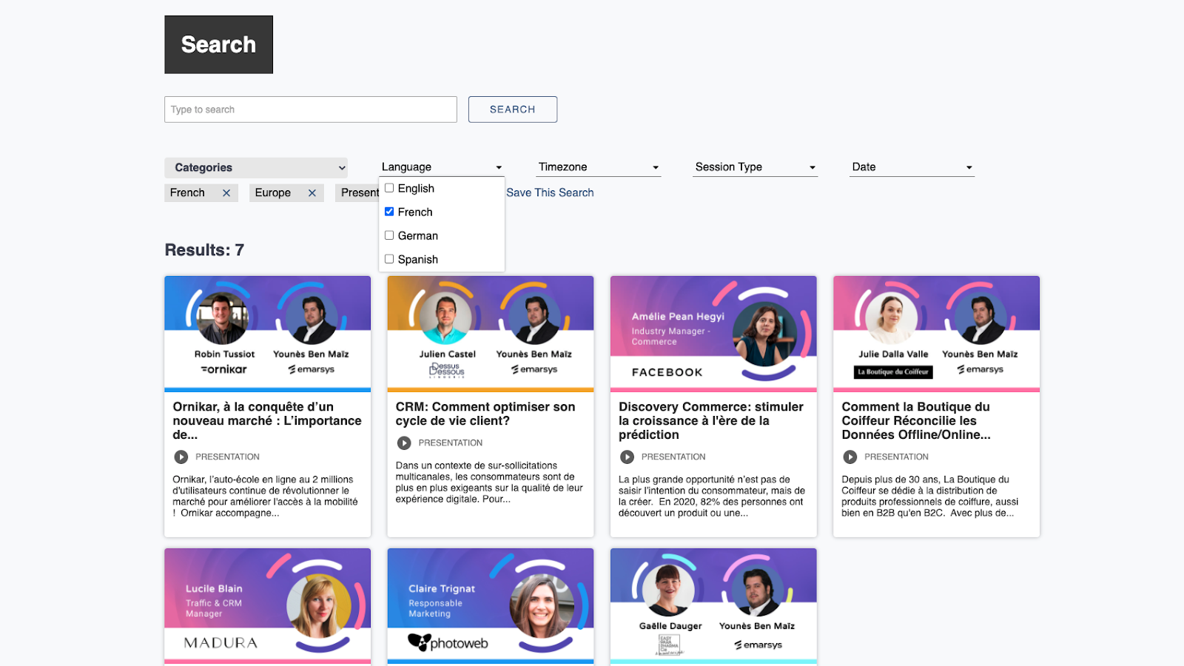Click Julie Dalla Valle's portrait
The image size is (1184, 666).
point(892,318)
